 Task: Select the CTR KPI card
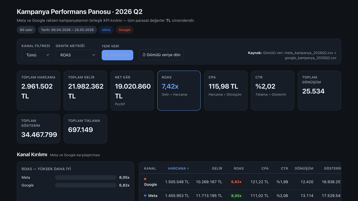273,91
